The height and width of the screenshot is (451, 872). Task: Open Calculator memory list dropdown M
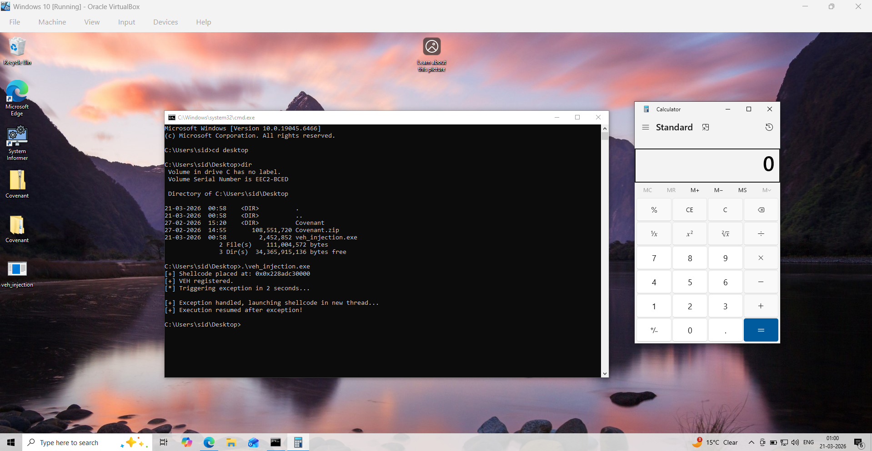tap(767, 190)
